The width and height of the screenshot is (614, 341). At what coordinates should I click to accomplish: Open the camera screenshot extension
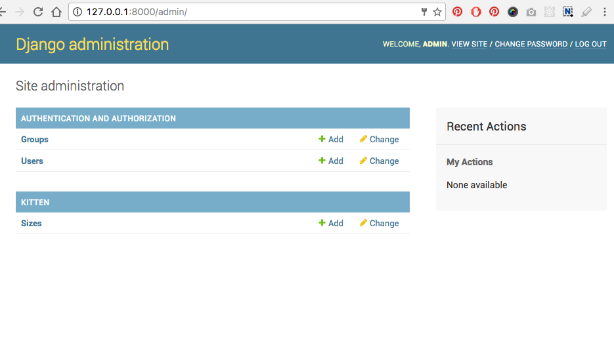click(x=531, y=12)
